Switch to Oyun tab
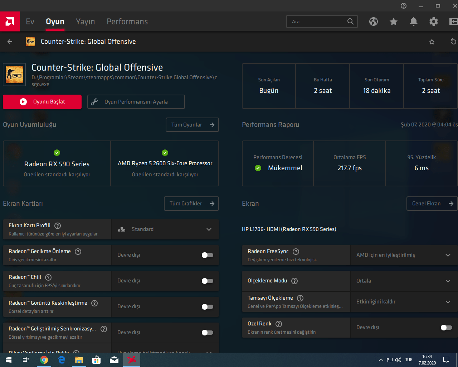The height and width of the screenshot is (367, 458). pos(55,22)
